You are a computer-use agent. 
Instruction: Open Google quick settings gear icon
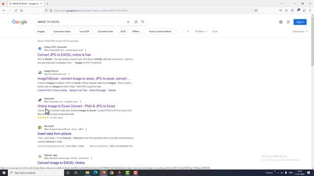(x=281, y=22)
